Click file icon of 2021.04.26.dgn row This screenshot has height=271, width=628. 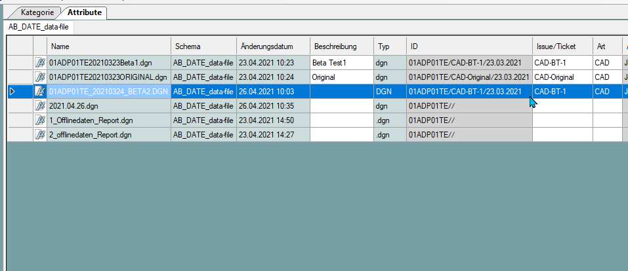[40, 106]
